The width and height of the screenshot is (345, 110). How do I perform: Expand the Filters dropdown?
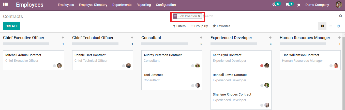click(x=179, y=26)
